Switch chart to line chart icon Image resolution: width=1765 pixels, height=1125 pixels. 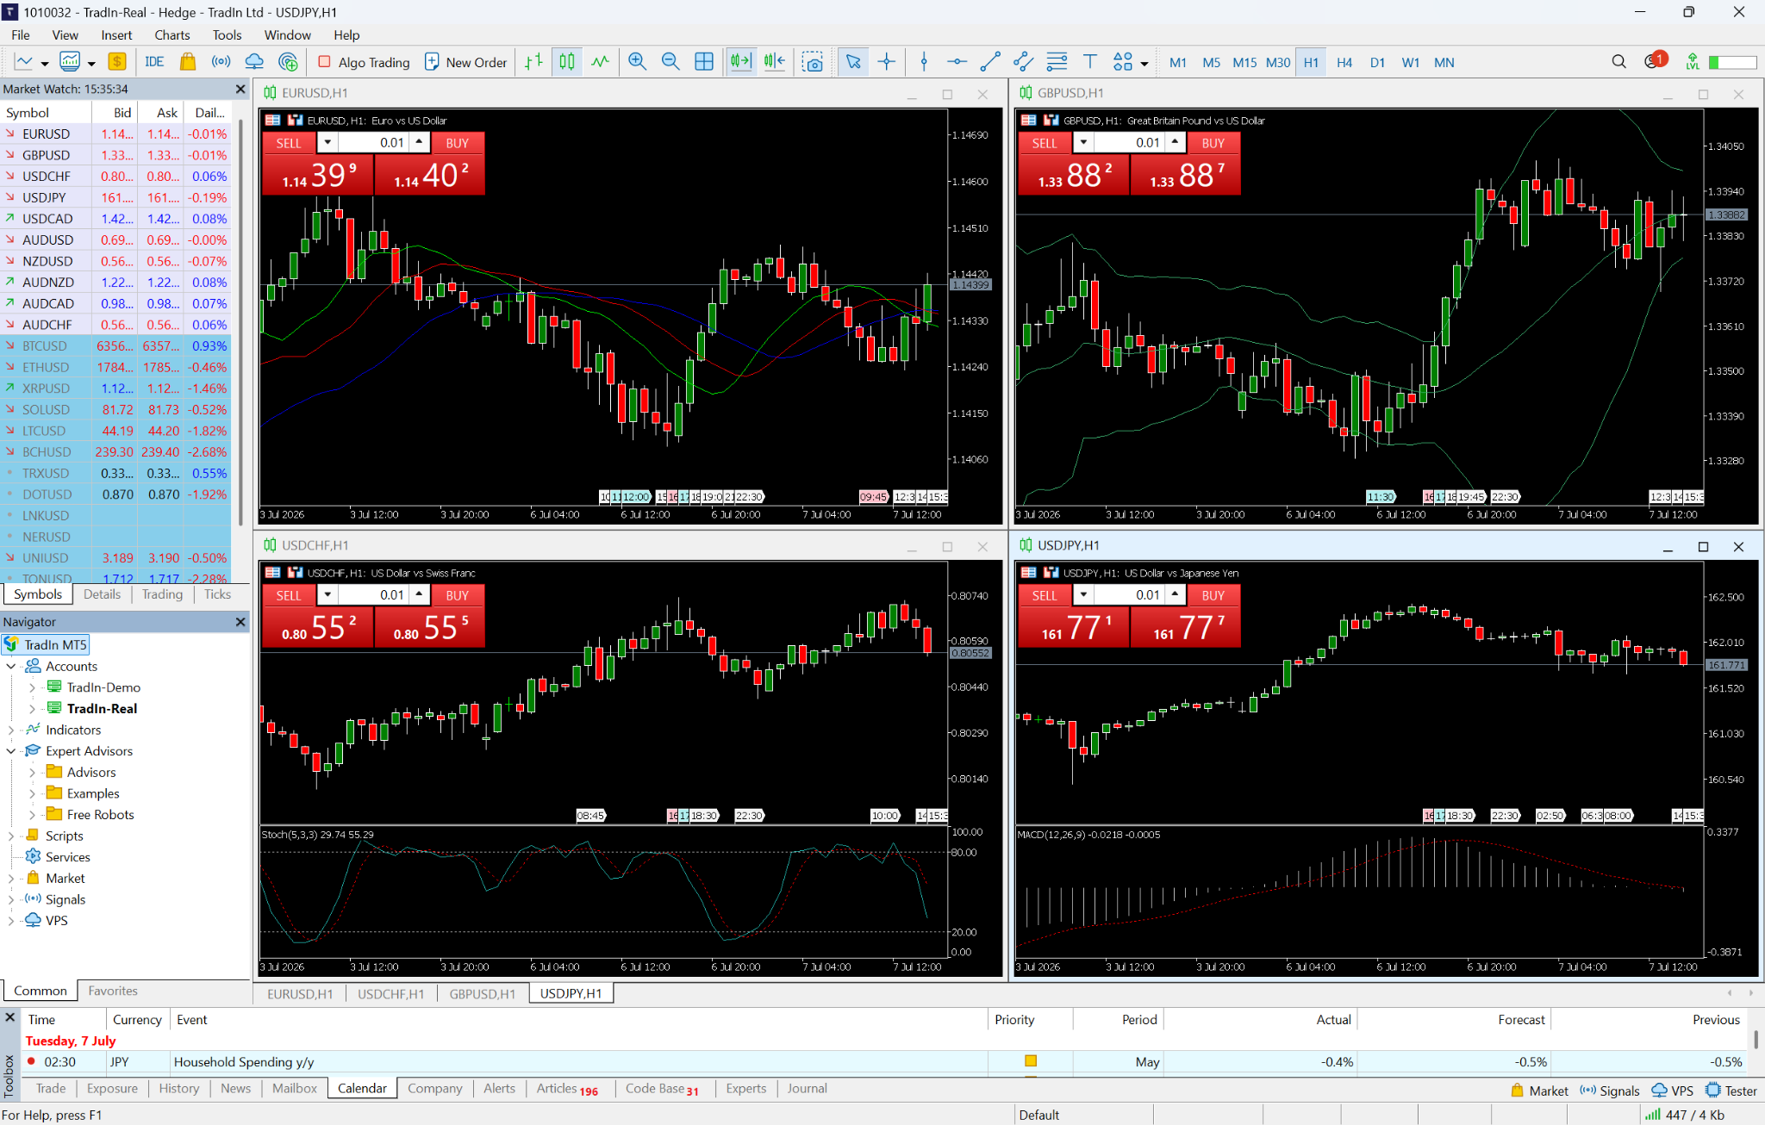[x=601, y=62]
